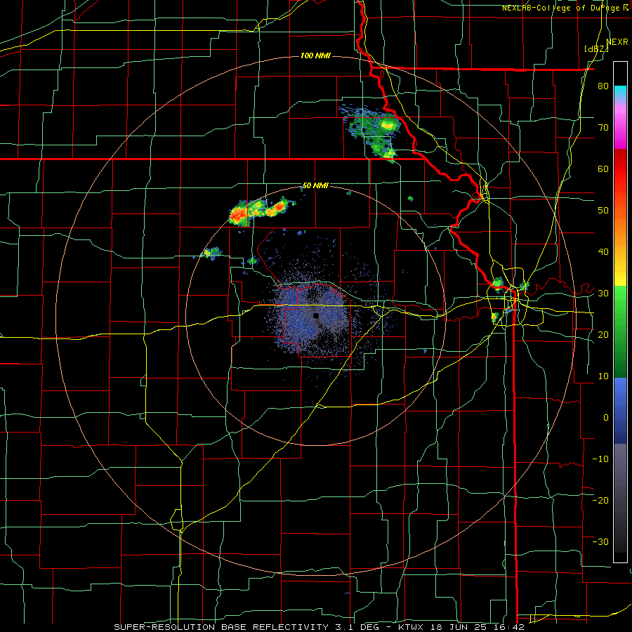Pick the cyan segment at the scale top
The height and width of the screenshot is (632, 632).
pyautogui.click(x=620, y=93)
